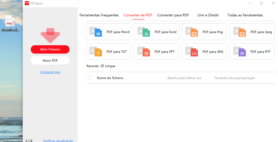Close the PDFgear window
278x142 pixels.
(x=273, y=3)
